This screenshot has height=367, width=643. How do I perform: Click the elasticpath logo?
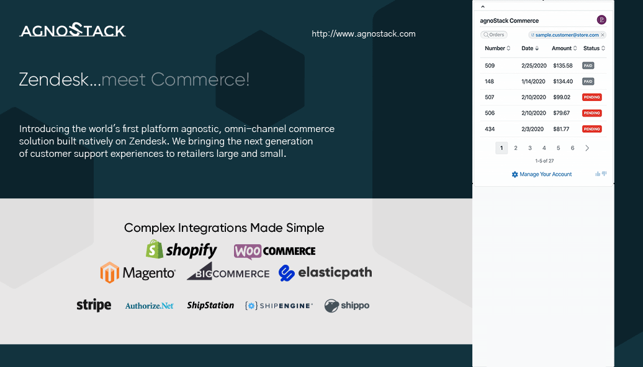[x=325, y=273]
